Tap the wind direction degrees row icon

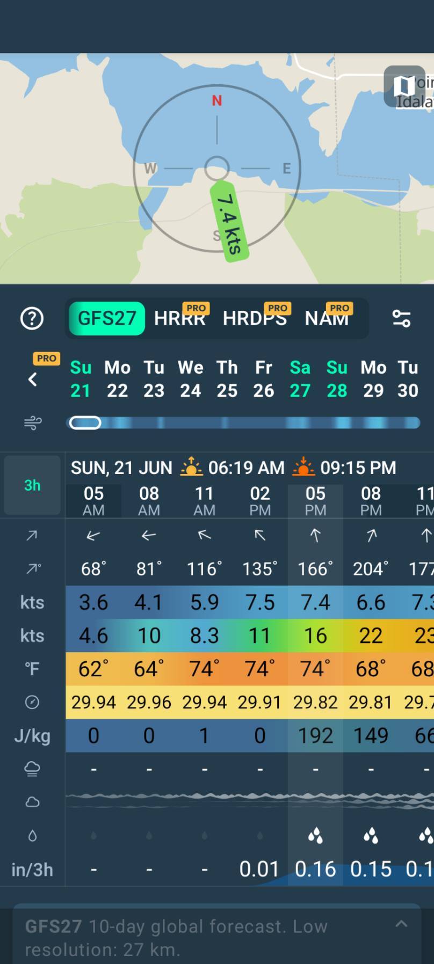coord(33,568)
